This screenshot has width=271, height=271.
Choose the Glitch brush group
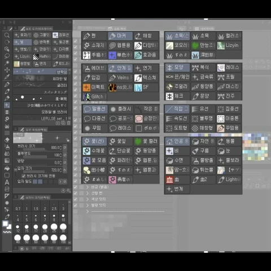(x=94, y=97)
